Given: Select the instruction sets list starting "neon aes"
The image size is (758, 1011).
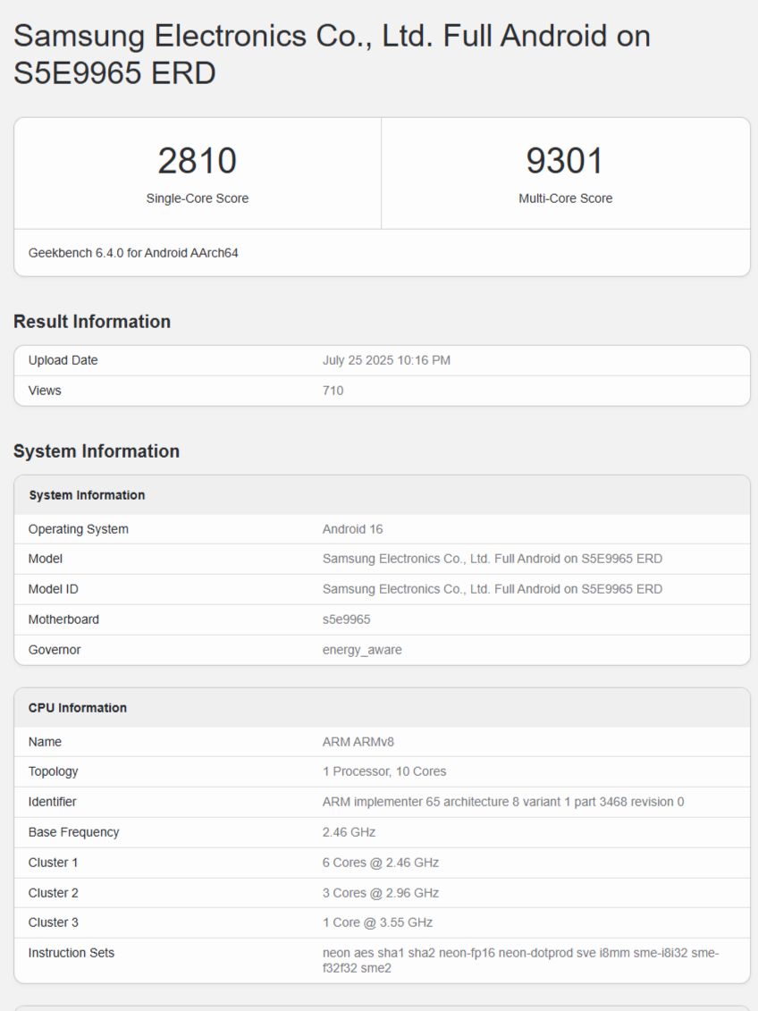Looking at the screenshot, I should (521, 961).
